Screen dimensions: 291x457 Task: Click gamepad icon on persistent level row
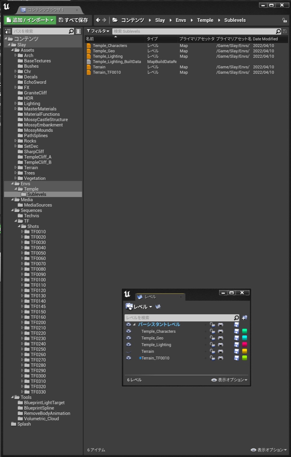pos(221,324)
